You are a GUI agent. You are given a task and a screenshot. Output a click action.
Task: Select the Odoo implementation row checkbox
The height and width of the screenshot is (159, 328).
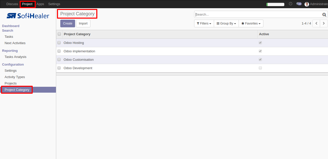[x=59, y=51]
